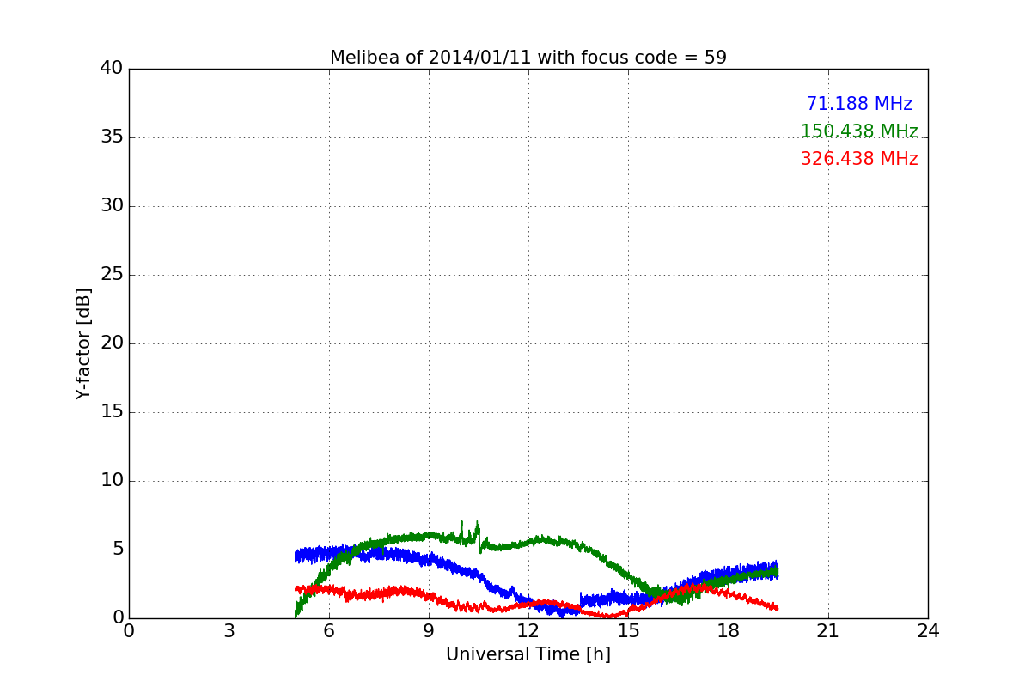The height and width of the screenshot is (687, 1031).
Task: Click the green 150.438 MHz legend label
Action: (x=859, y=131)
